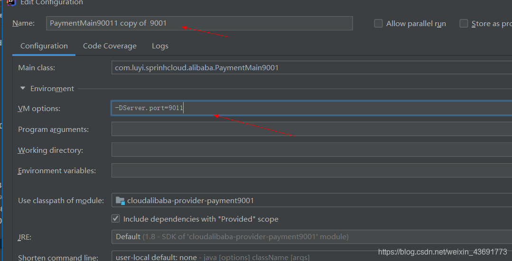Enable Allow parallel run checkbox
512x261 pixels.
pyautogui.click(x=378, y=24)
